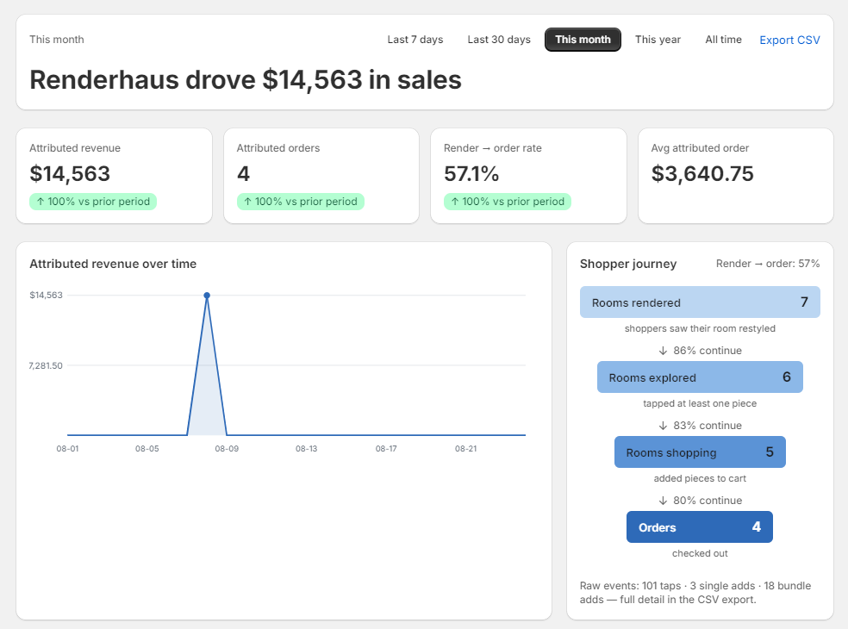Screen dimensions: 848x629
Task: Click the $3,640.75 avg attributed order value
Action: pyautogui.click(x=702, y=173)
